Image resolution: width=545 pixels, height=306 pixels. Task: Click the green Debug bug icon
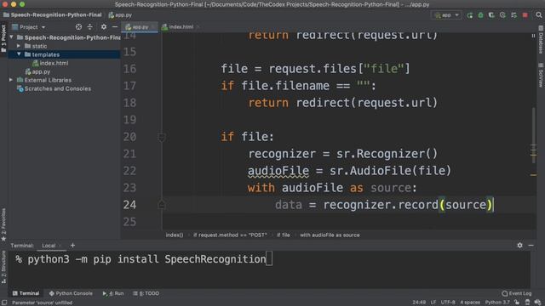480,15
